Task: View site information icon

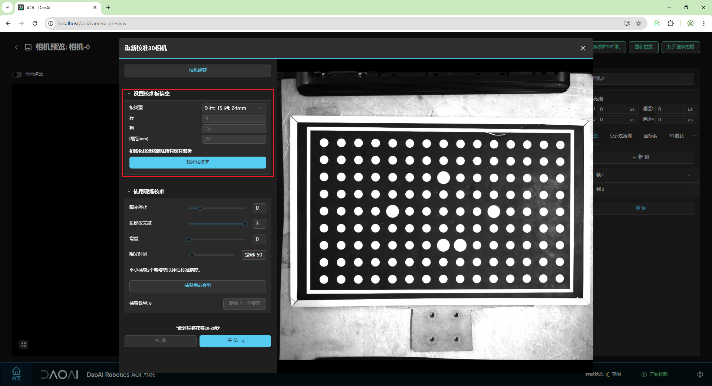Action: click(x=51, y=23)
